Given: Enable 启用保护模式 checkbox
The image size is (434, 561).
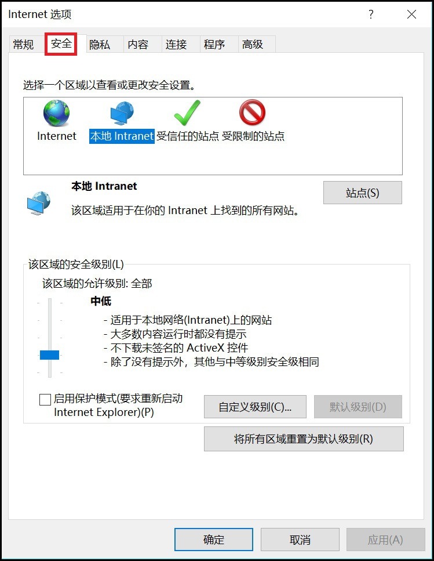Looking at the screenshot, I should coord(45,399).
